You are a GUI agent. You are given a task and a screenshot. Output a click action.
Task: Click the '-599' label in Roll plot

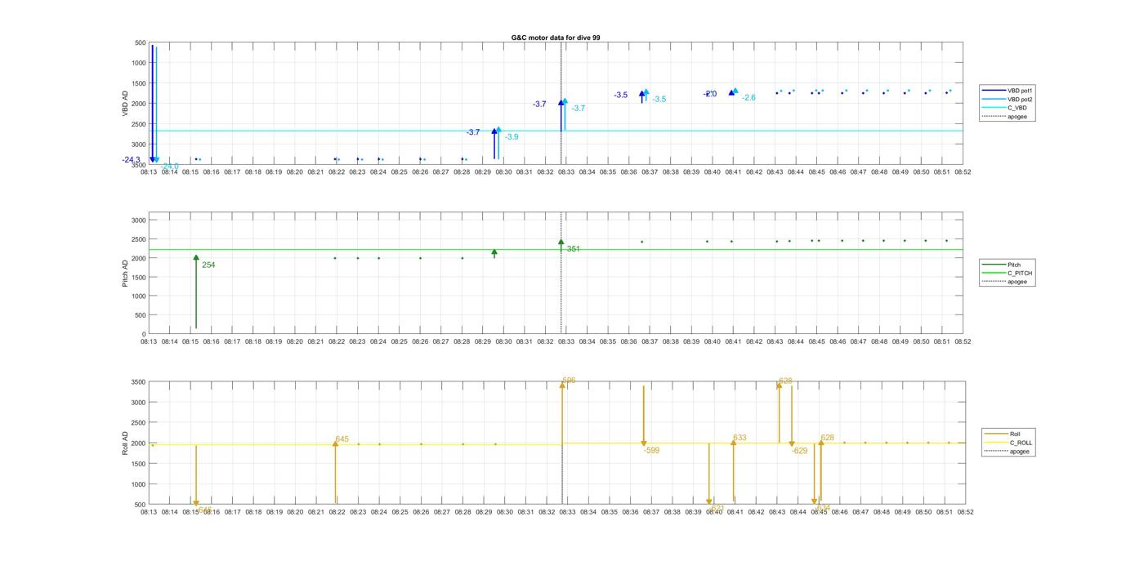(651, 451)
